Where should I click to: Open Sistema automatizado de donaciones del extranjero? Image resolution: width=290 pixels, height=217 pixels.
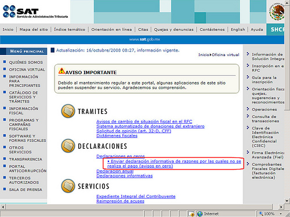[x=150, y=126]
